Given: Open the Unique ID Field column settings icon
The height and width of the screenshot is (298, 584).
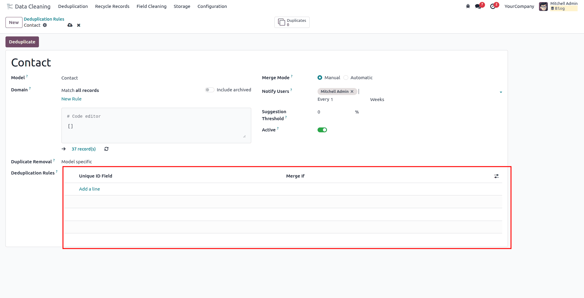Looking at the screenshot, I should point(496,176).
